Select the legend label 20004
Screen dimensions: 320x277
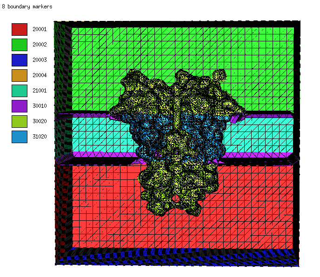[40, 75]
